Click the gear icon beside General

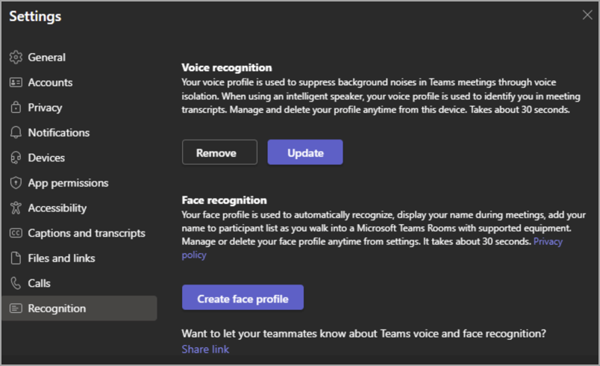15,58
